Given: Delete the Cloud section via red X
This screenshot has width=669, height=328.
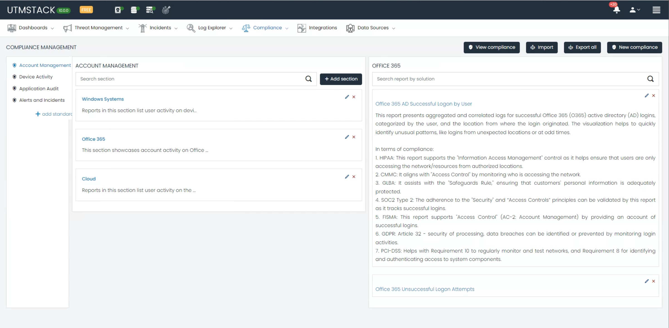Looking at the screenshot, I should tap(354, 177).
